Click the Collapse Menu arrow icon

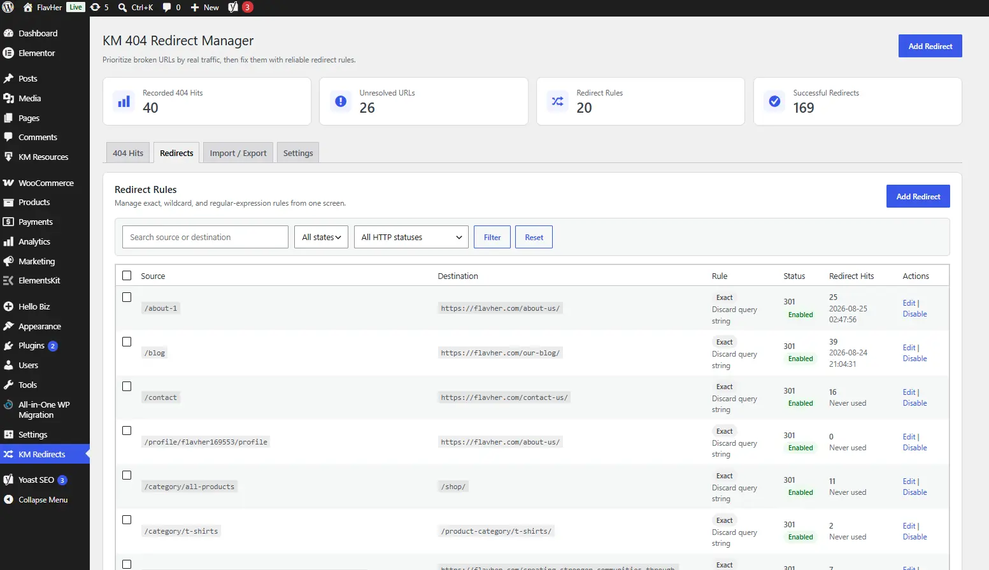(x=8, y=500)
